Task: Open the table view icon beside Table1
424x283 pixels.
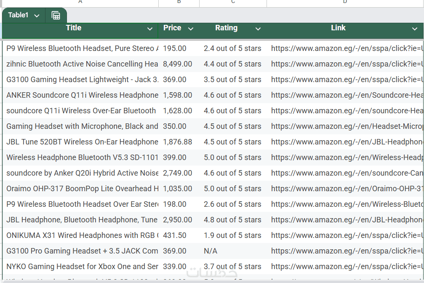Action: pyautogui.click(x=56, y=16)
